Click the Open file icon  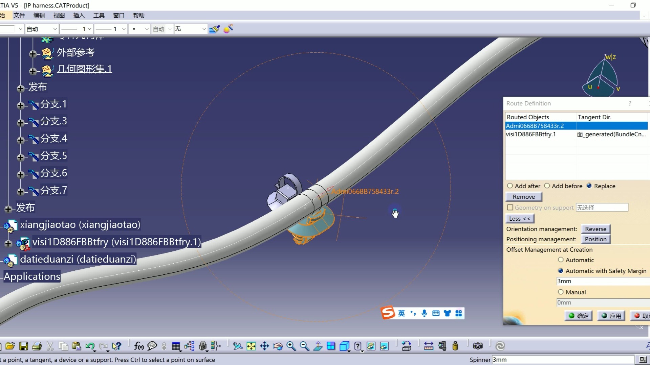10,346
